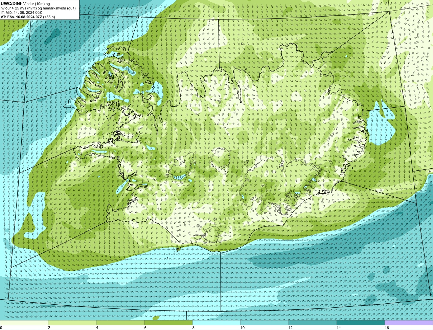Click the cyan 10–12 m/s legend swatch
Screen dimensions: 433x330
[x=265, y=323]
